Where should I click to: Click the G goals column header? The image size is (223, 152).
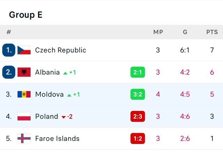click(185, 32)
